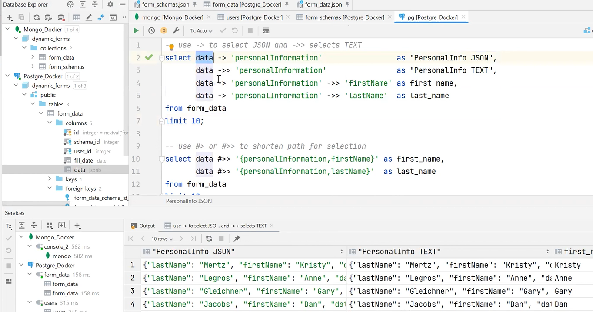Expand the foreign keys node under form_data

point(49,188)
